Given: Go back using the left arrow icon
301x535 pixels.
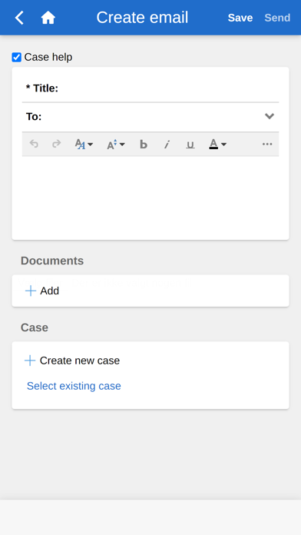Looking at the screenshot, I should point(19,18).
